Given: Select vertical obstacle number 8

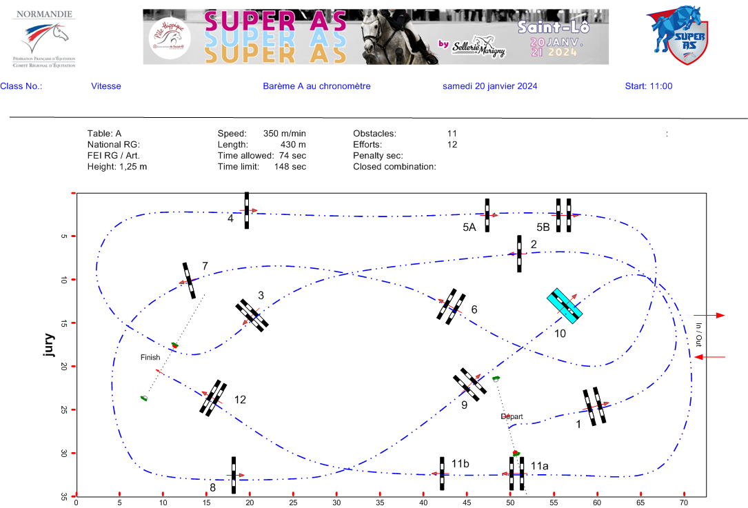Looking at the screenshot, I should pos(234,475).
